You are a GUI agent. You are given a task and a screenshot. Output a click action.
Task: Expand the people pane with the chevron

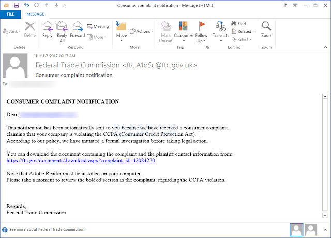tap(325, 230)
